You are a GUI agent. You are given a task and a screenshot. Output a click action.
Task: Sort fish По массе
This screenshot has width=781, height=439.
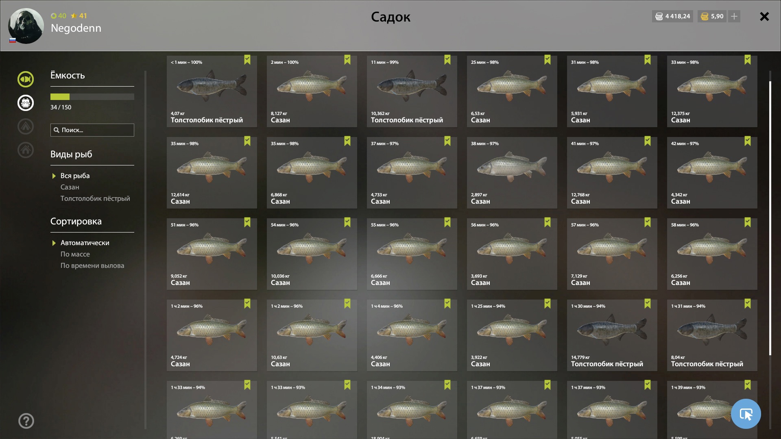click(75, 254)
